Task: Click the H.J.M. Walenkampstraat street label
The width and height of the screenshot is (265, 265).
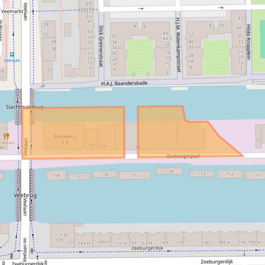Action: pyautogui.click(x=178, y=45)
